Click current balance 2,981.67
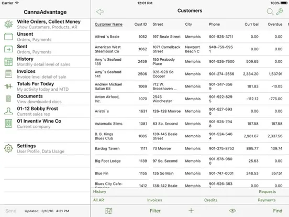Image resolution: width=289 pixels, height=217 pixels. coord(251,136)
